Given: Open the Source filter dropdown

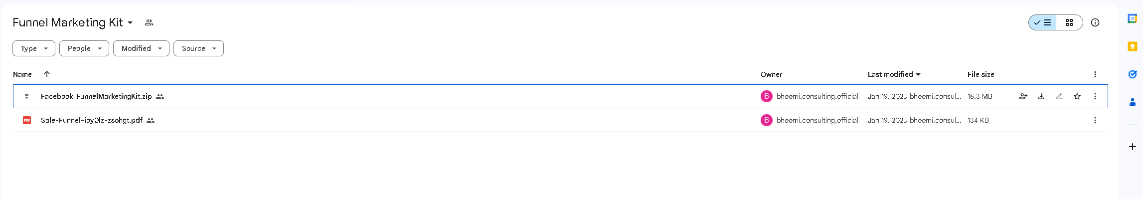Looking at the screenshot, I should 198,48.
